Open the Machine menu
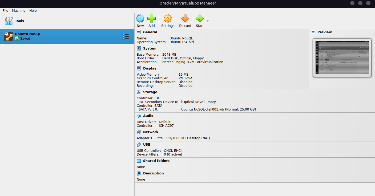Image resolution: width=375 pixels, height=196 pixels. [19, 11]
